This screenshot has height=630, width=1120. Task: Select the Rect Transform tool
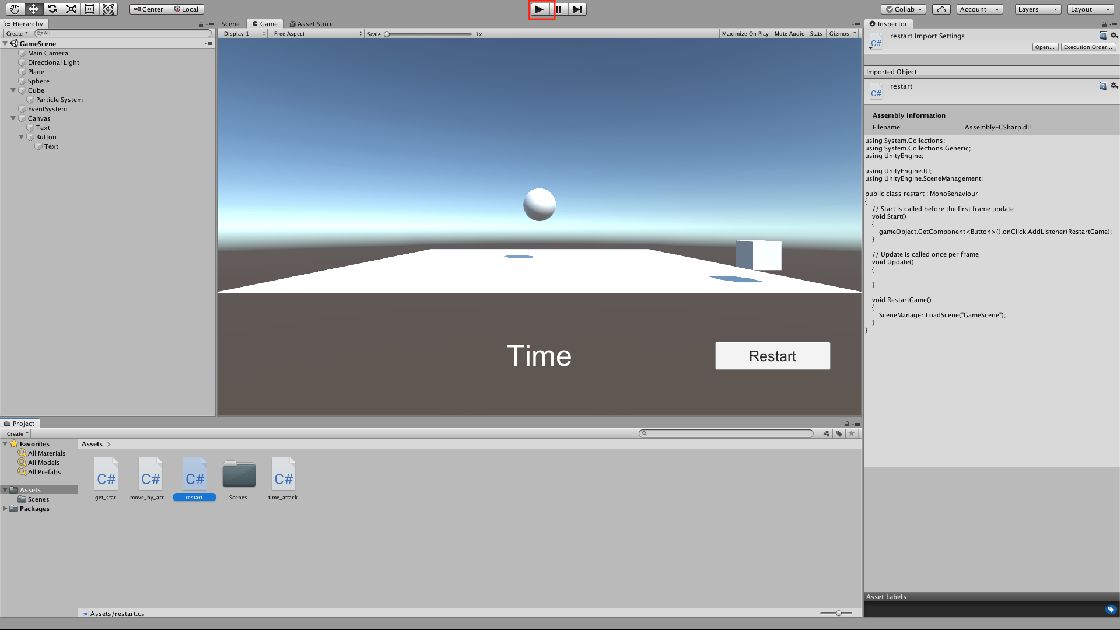tap(89, 9)
